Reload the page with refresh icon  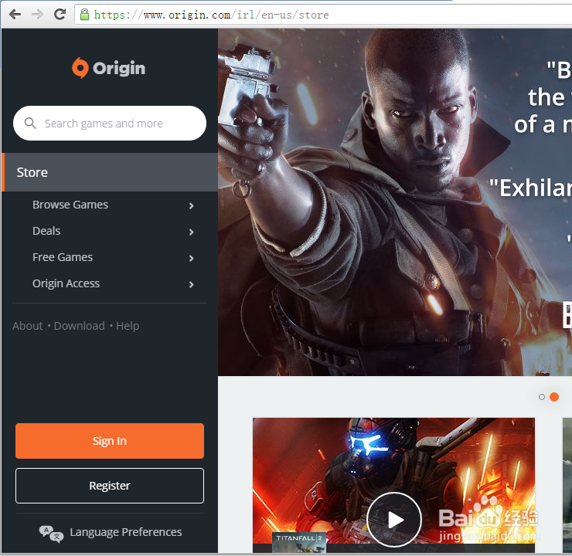(x=60, y=14)
